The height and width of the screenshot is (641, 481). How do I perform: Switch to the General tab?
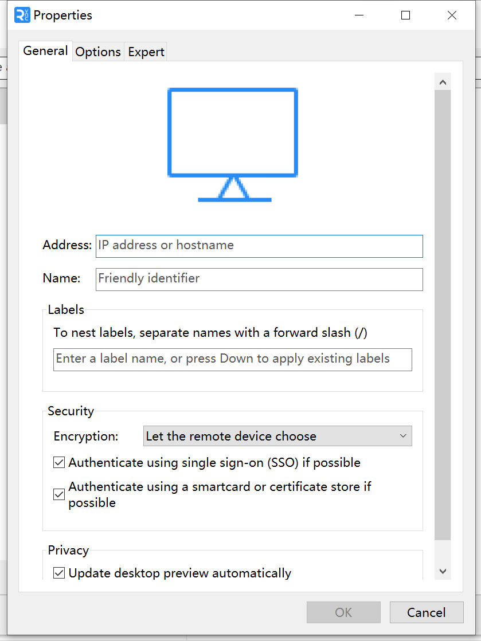click(45, 51)
